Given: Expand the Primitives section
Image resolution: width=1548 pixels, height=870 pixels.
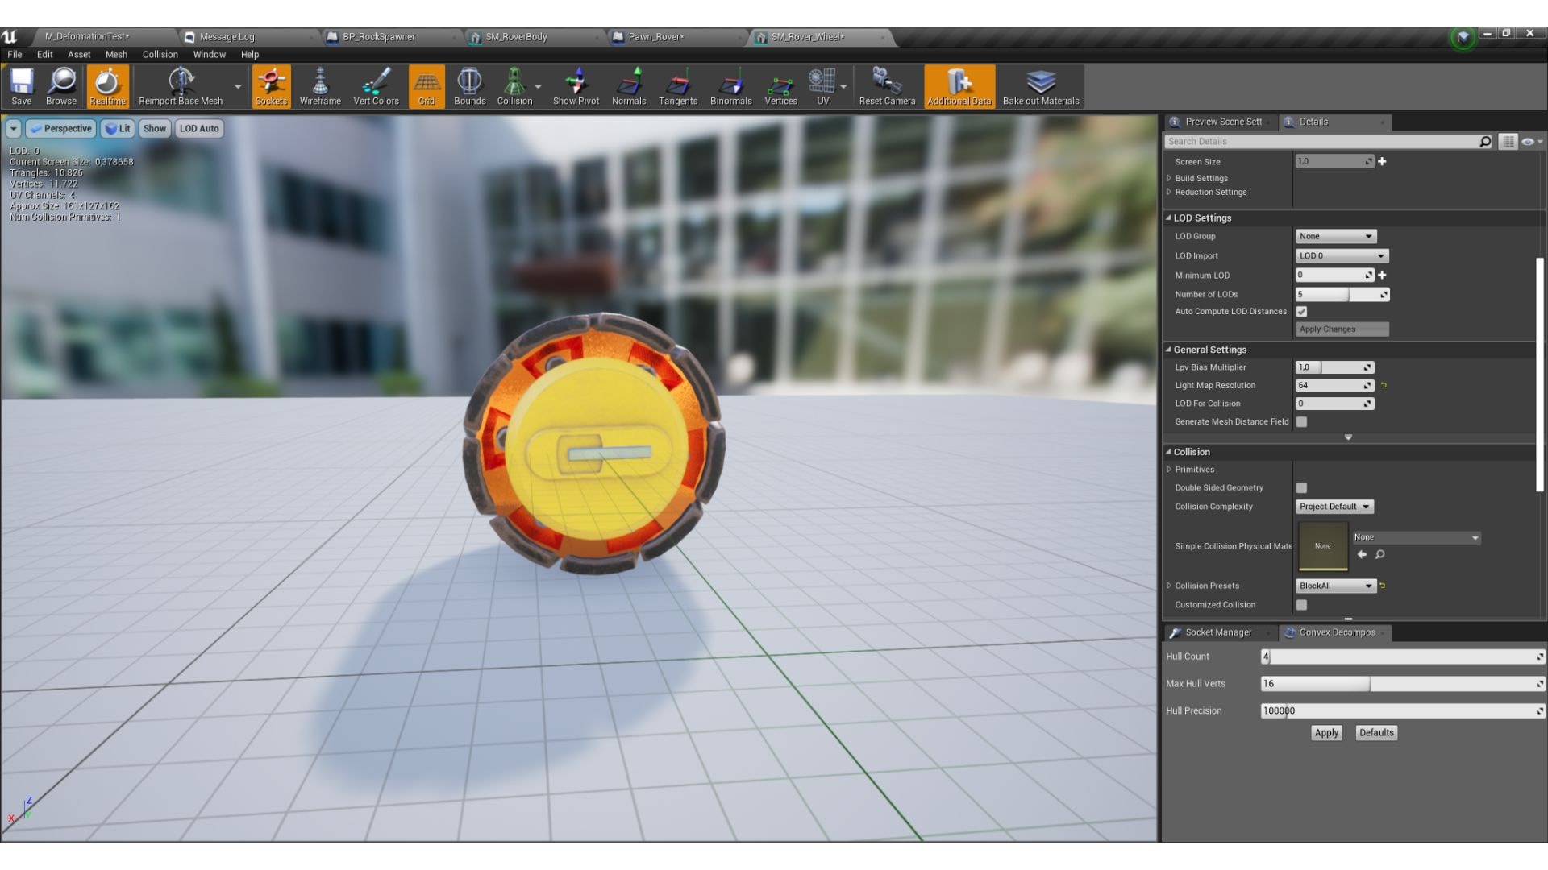Looking at the screenshot, I should tap(1169, 470).
